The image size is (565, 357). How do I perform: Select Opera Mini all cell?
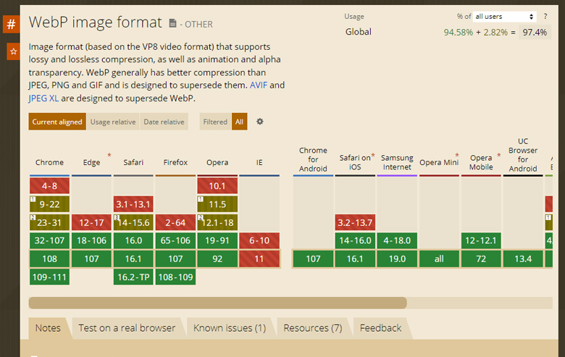439,259
